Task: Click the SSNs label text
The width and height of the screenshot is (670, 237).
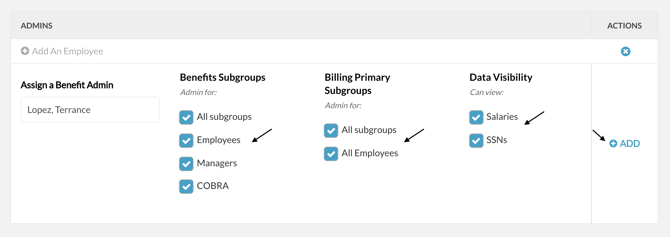Action: [x=496, y=140]
